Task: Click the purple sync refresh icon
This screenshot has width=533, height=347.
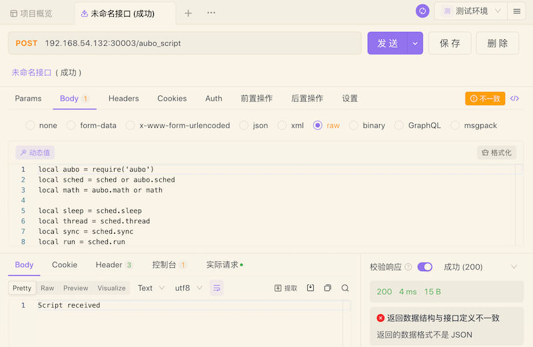Action: point(422,11)
